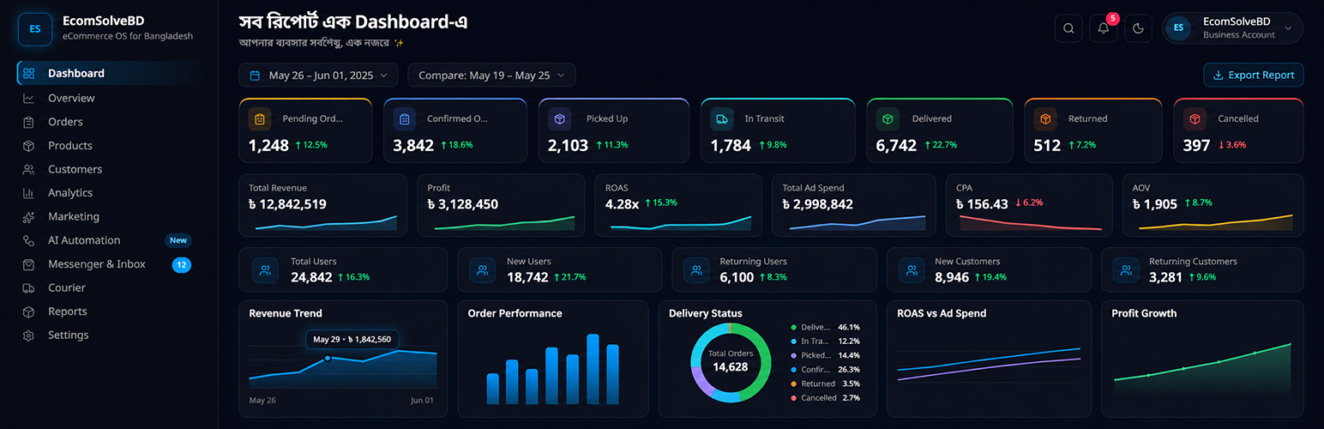Open the CPA ৳ 156.43 card

click(x=1029, y=205)
